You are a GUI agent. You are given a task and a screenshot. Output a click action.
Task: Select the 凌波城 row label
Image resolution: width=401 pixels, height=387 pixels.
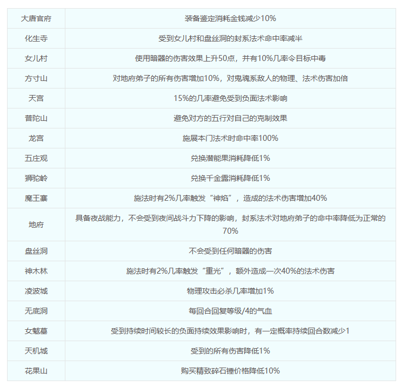(36, 291)
